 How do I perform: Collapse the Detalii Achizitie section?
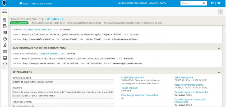(219, 72)
